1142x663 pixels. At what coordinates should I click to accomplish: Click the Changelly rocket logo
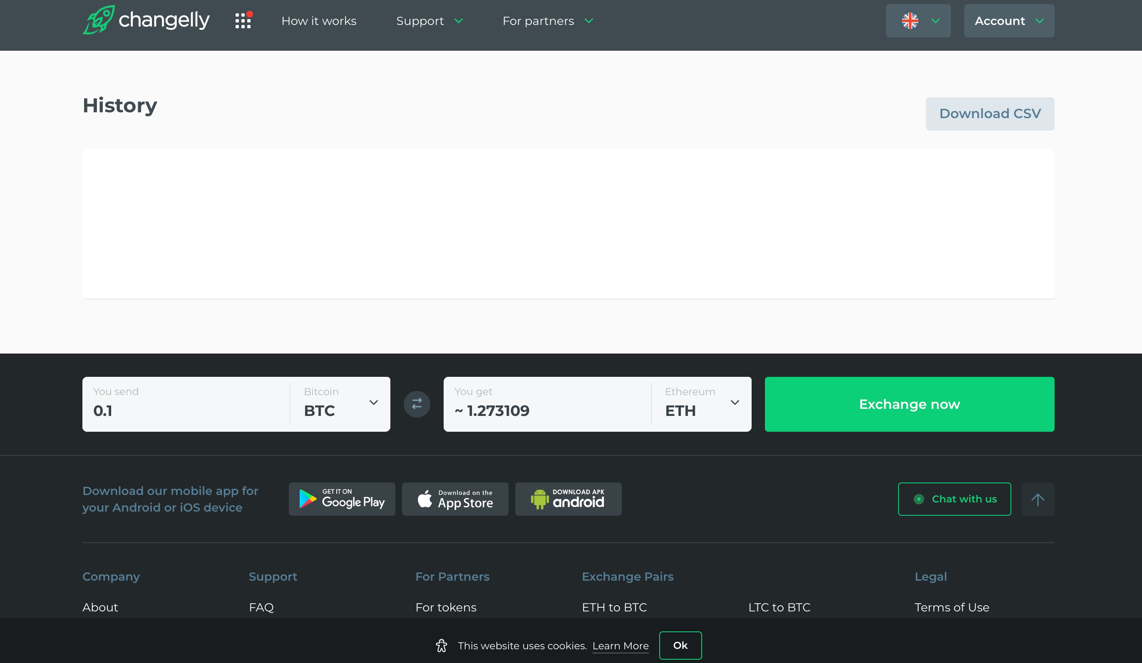click(98, 20)
